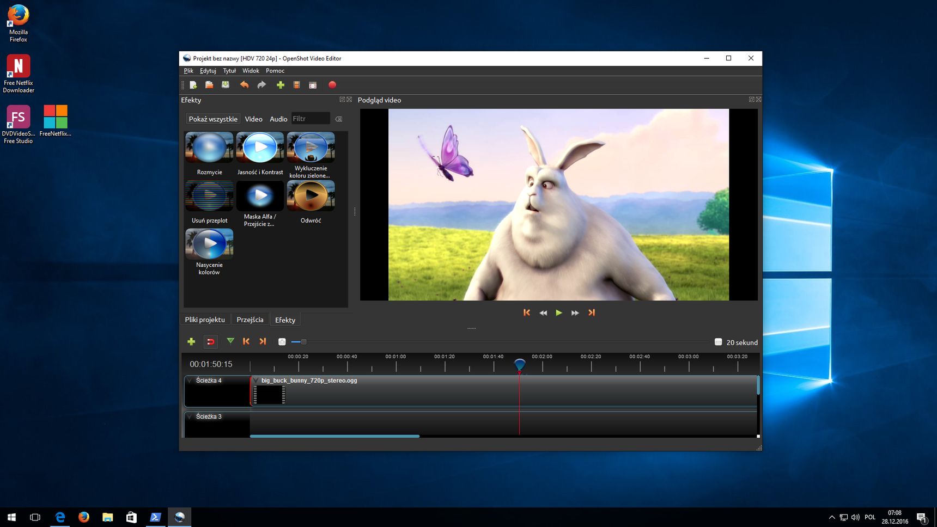The image size is (937, 527).
Task: Switch to the Przejścia tab
Action: (250, 320)
